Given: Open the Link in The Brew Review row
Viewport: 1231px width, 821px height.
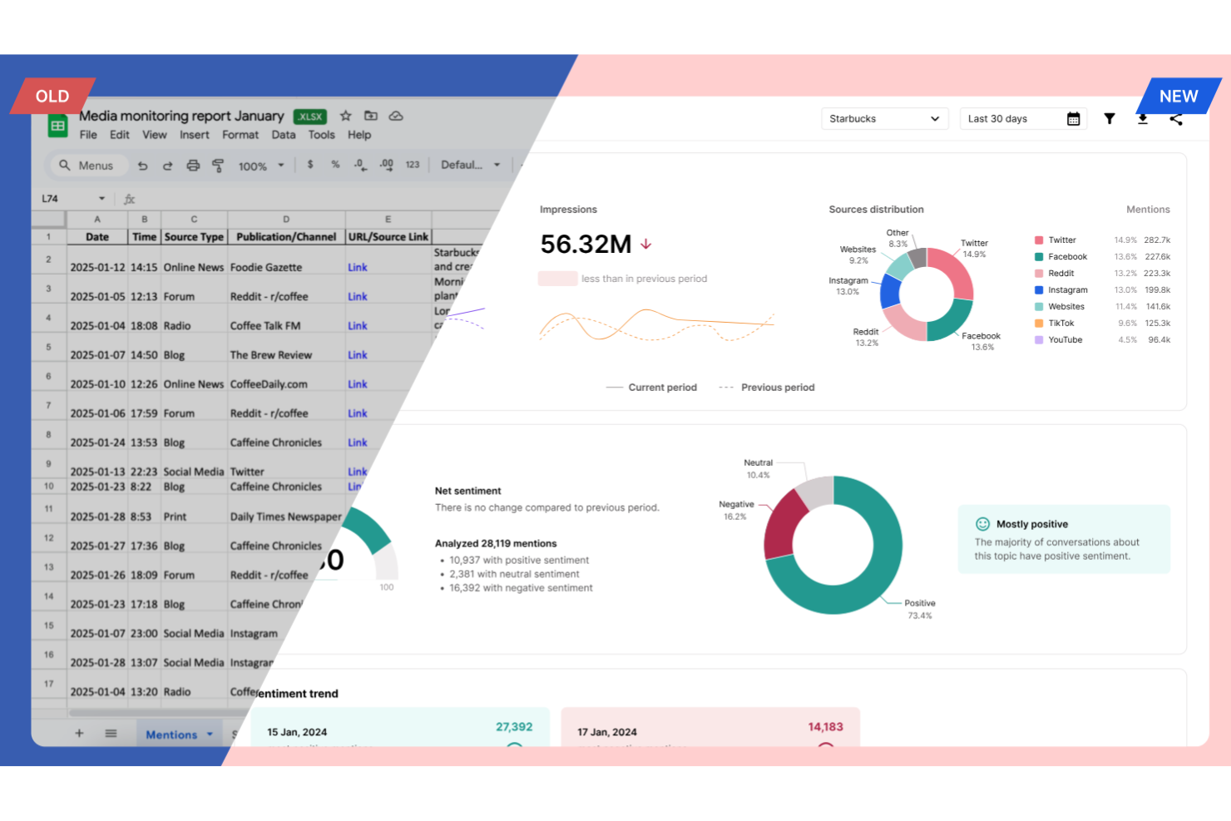Looking at the screenshot, I should (x=358, y=354).
